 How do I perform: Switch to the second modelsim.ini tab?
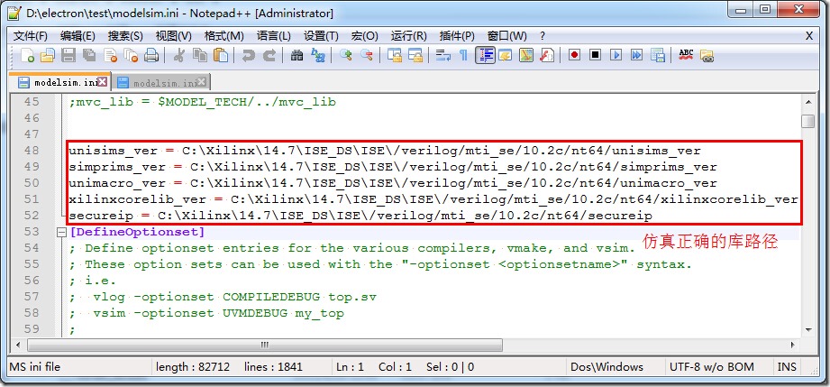[x=161, y=82]
